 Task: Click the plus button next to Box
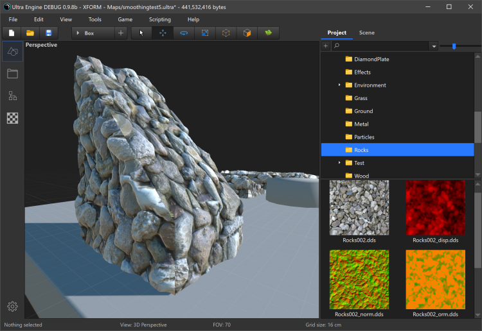click(121, 33)
